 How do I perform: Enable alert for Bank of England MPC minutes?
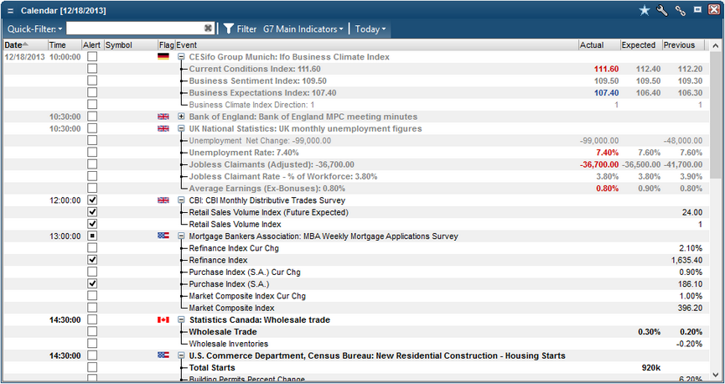[x=92, y=117]
